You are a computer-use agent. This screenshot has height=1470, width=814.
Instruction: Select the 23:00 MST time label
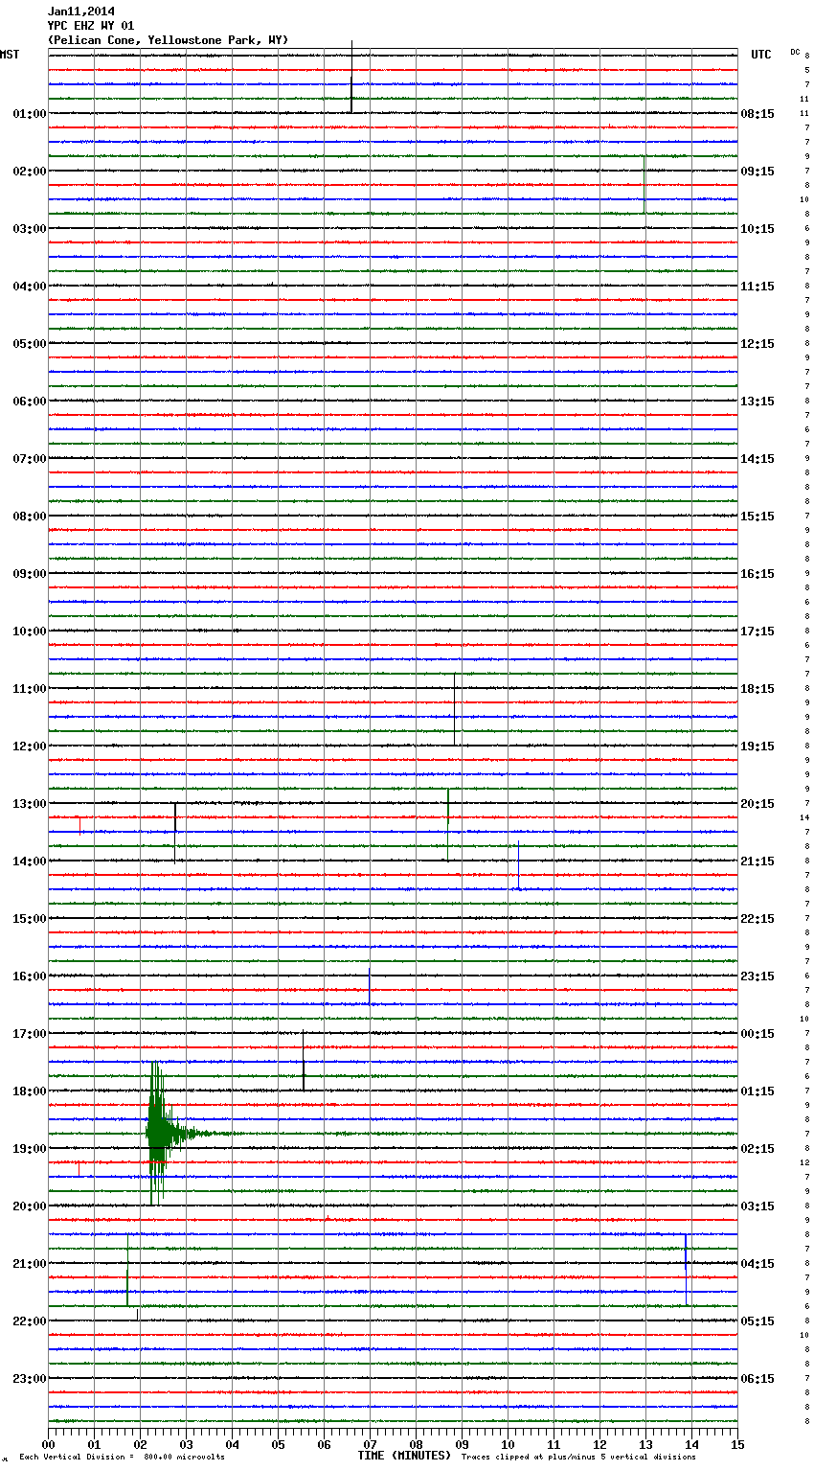[x=29, y=1379]
